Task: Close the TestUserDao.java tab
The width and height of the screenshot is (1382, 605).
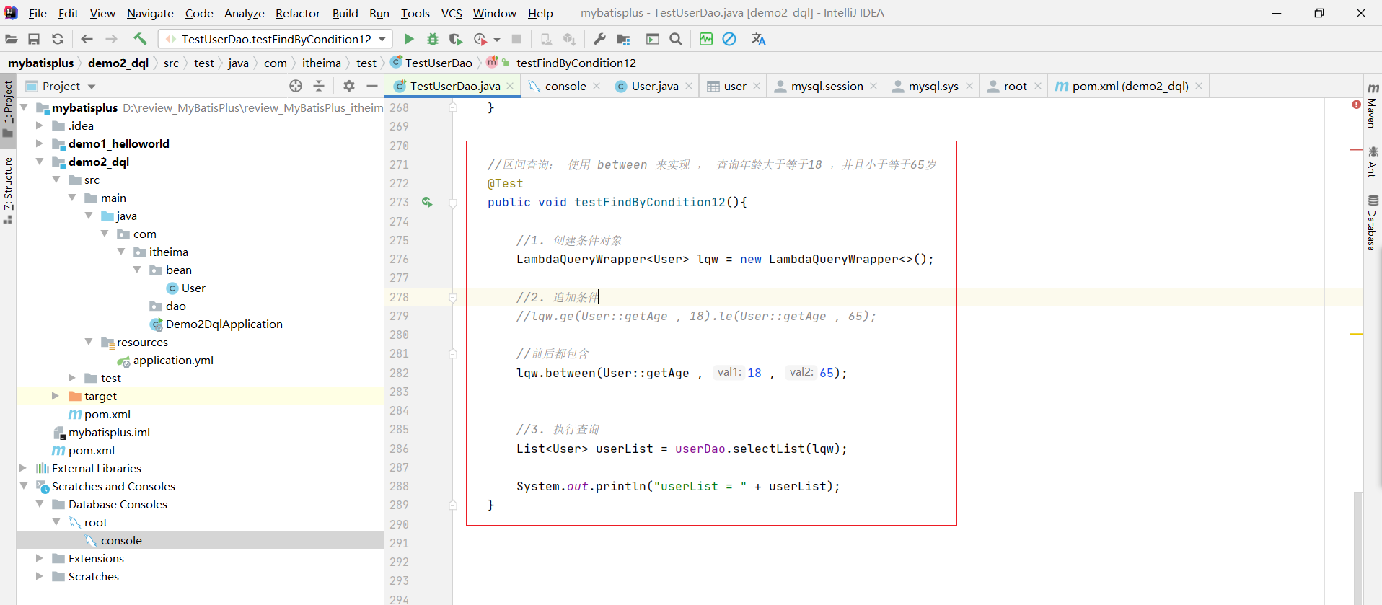Action: pyautogui.click(x=510, y=86)
